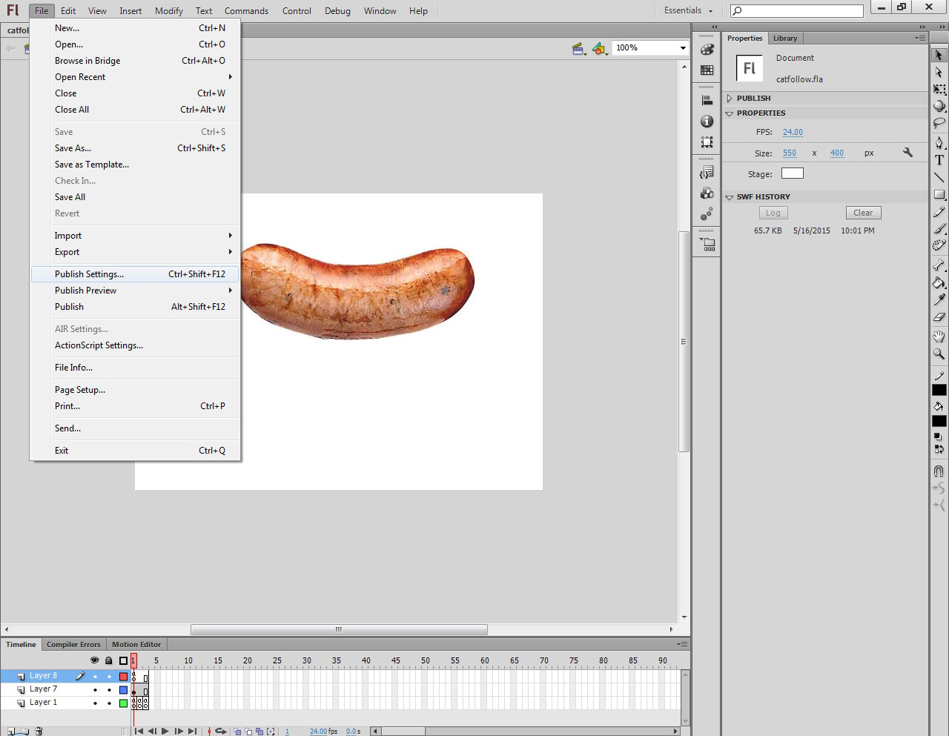The width and height of the screenshot is (949, 736).
Task: Open the Compiler Errors tab
Action: tap(73, 644)
